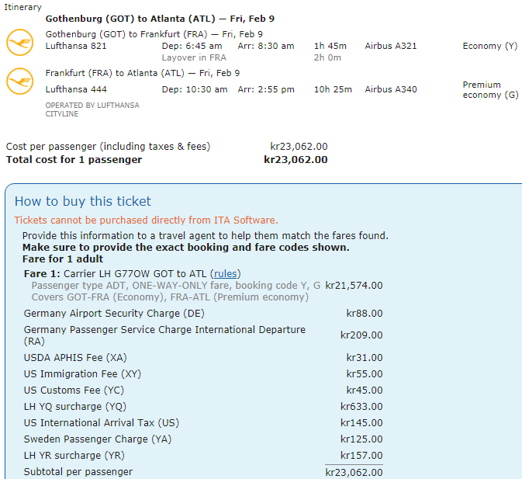Click amount kr157.00
The height and width of the screenshot is (479, 522).
[361, 456]
